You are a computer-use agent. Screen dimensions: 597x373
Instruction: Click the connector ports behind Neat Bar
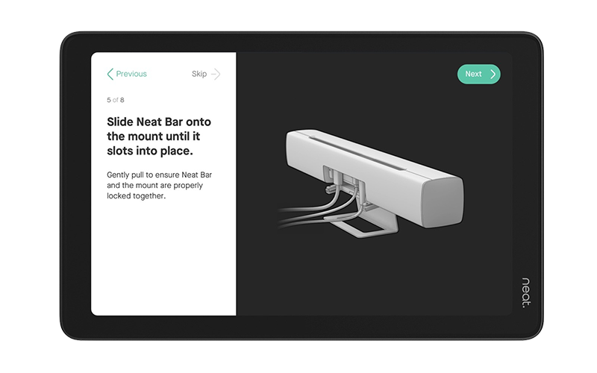pyautogui.click(x=345, y=181)
